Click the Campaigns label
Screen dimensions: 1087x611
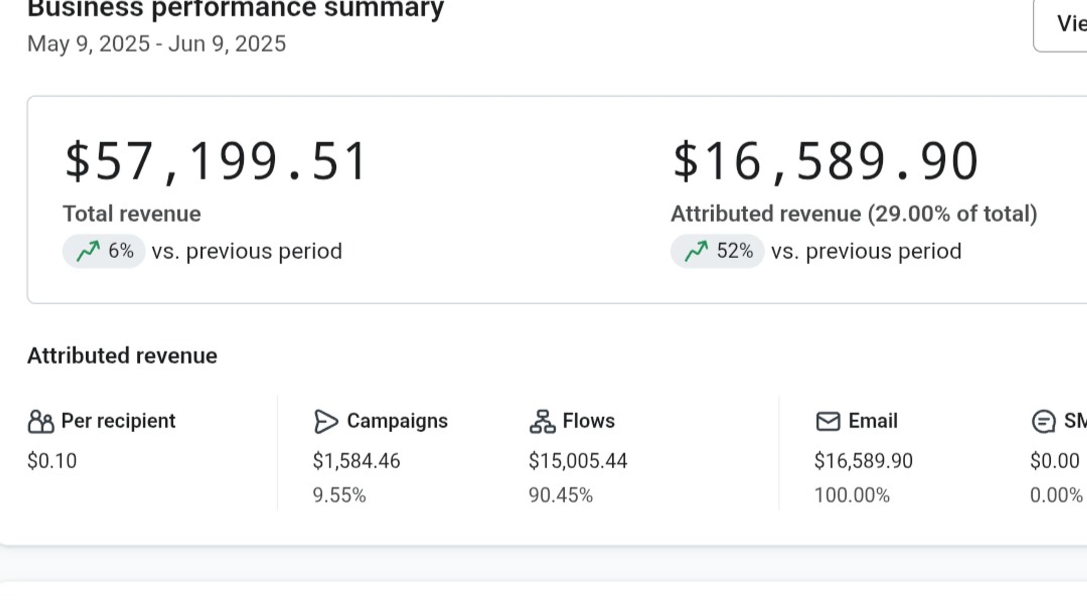397,421
